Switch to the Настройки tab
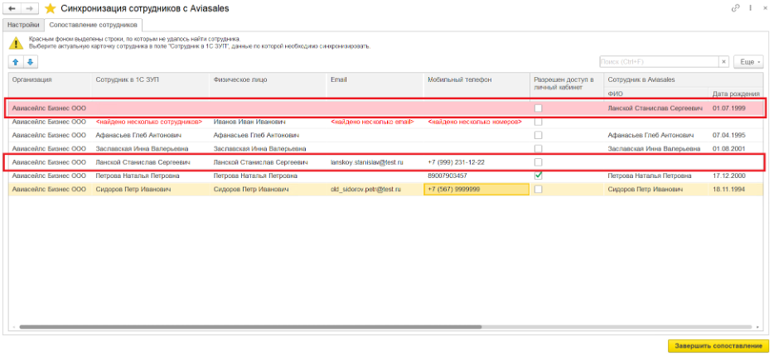This screenshot has width=774, height=356. 24,25
